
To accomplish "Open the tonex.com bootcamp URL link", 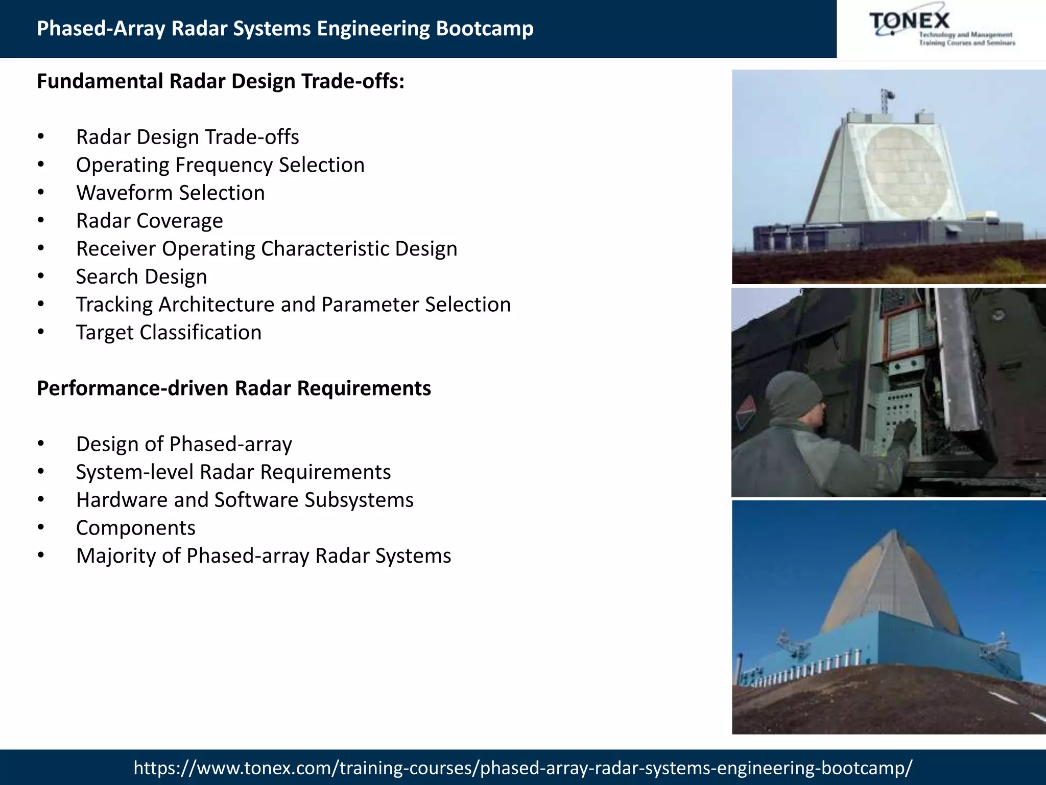I will pos(522,767).
